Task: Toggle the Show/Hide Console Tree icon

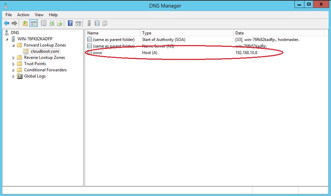Action: coord(33,23)
